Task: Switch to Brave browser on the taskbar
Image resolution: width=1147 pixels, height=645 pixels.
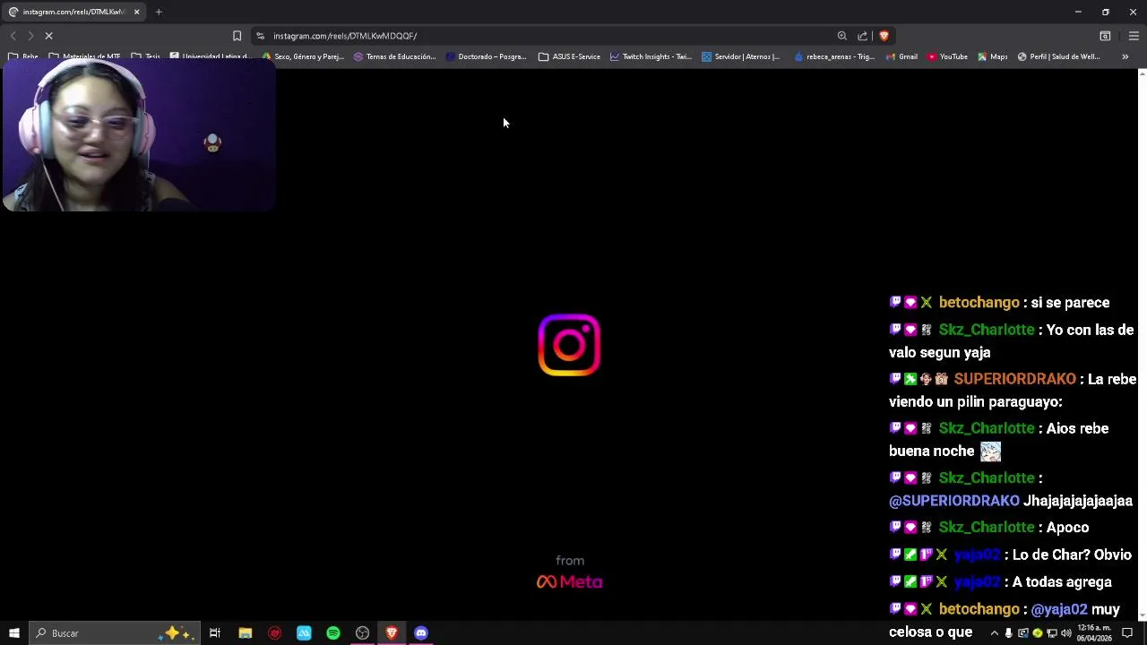Action: 392,633
